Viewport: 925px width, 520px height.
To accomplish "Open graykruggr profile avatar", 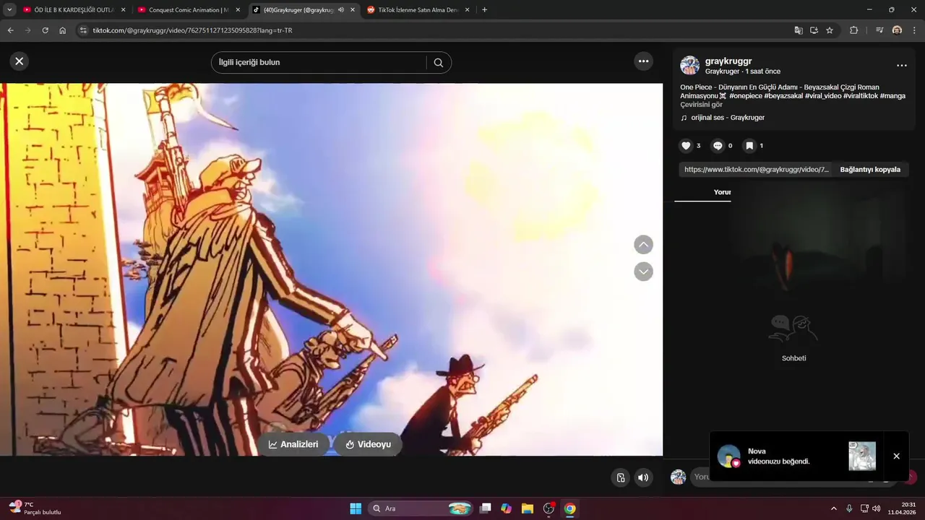I will click(x=689, y=66).
